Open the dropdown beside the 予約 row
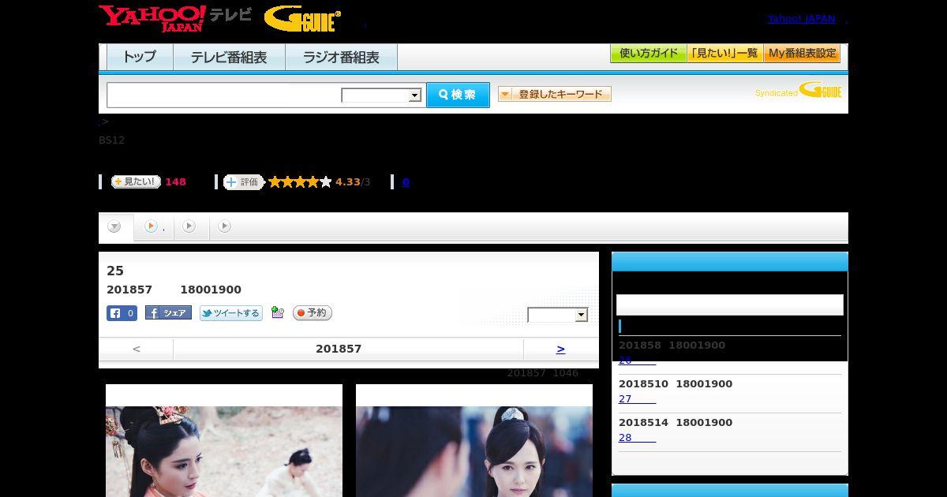The image size is (947, 497). coord(558,315)
